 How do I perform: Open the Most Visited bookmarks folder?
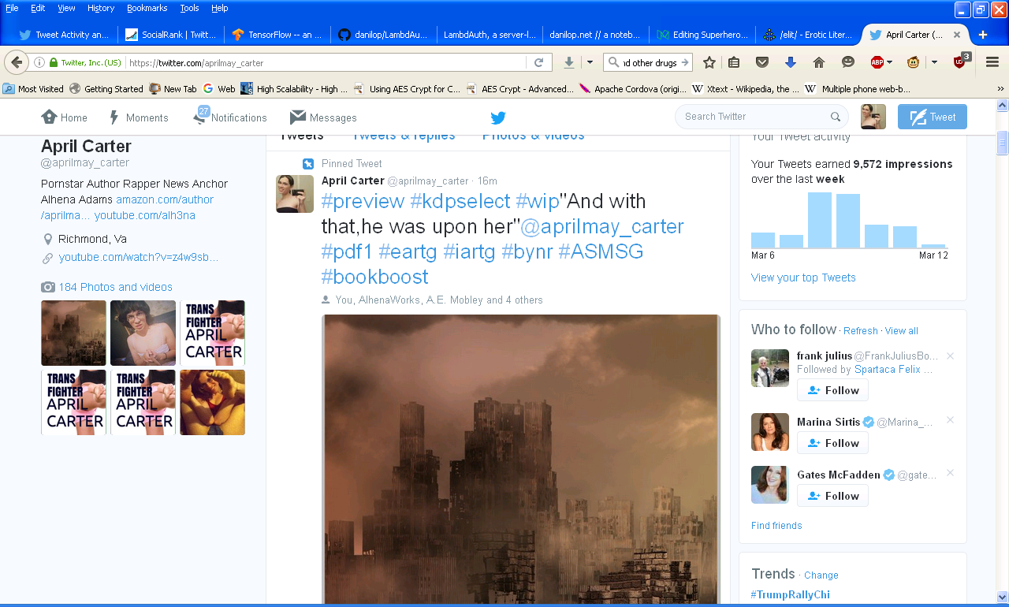point(34,89)
